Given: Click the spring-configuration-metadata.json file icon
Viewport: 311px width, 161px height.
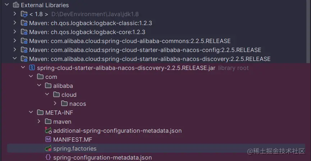Looking at the screenshot, I should [48, 157].
